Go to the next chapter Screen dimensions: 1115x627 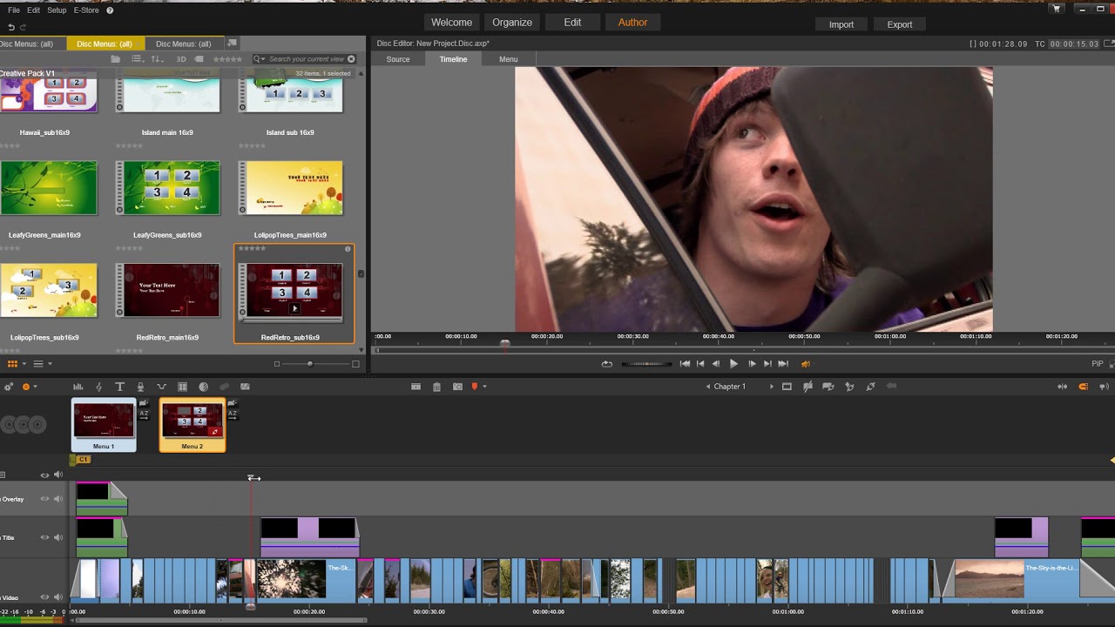771,387
